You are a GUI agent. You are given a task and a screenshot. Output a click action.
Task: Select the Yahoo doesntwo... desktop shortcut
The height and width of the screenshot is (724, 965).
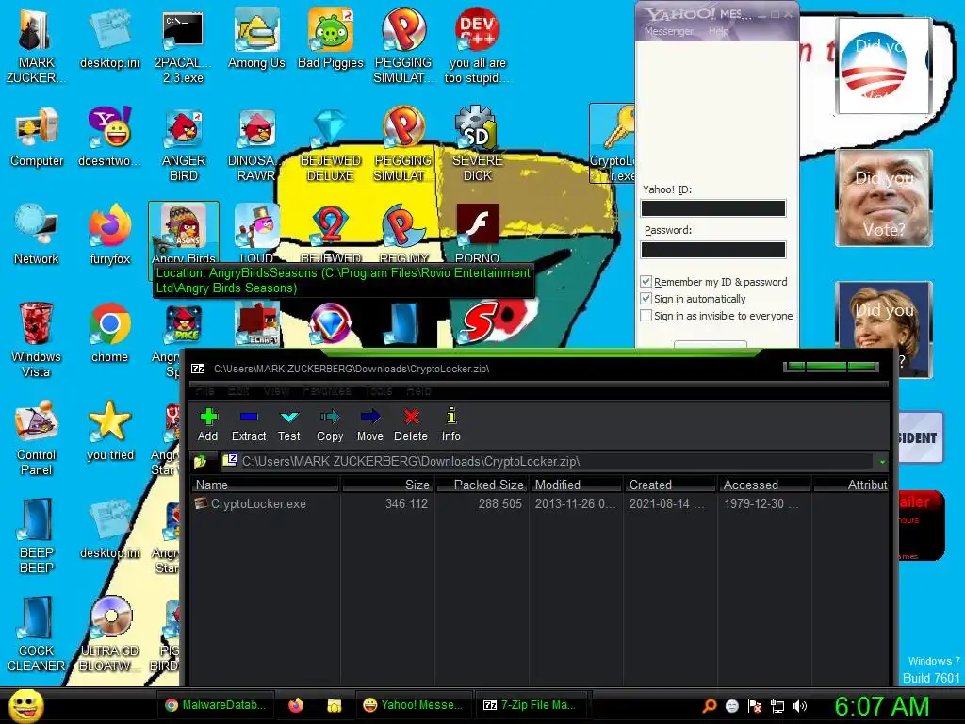(109, 137)
